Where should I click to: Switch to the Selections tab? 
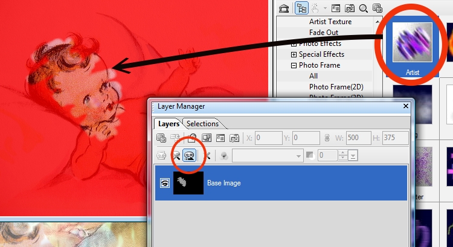(202, 124)
